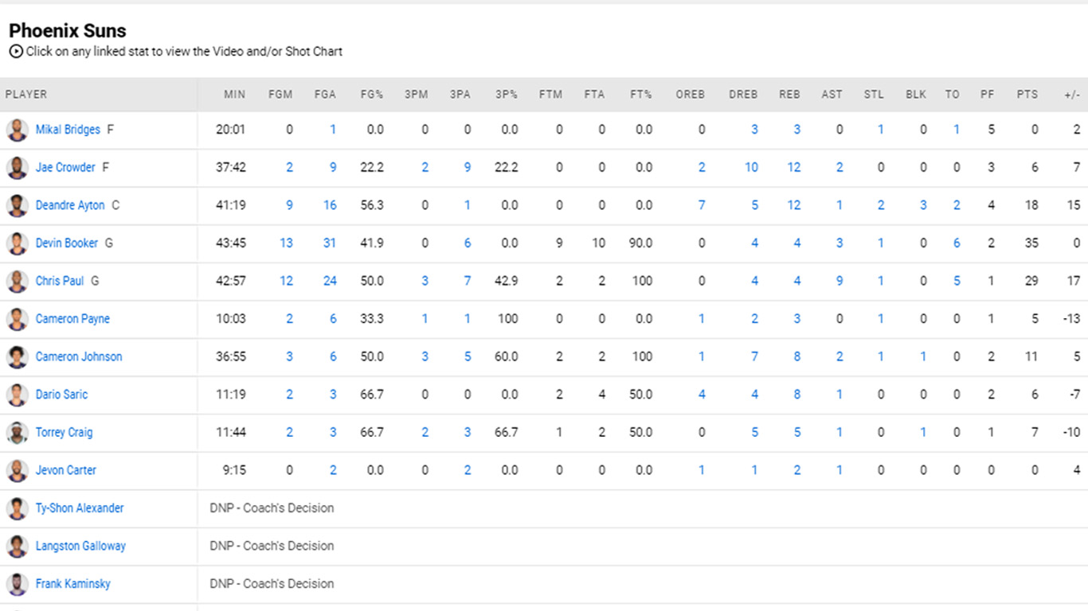Open Mikal Bridges player avatar
Screen dimensions: 1088x611
[17, 130]
